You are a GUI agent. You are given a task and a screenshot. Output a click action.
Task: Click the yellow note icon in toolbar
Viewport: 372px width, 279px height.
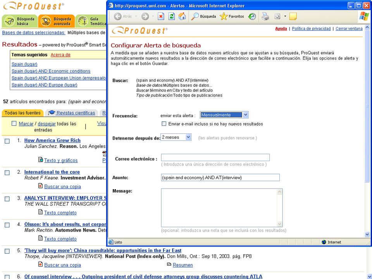point(293,16)
